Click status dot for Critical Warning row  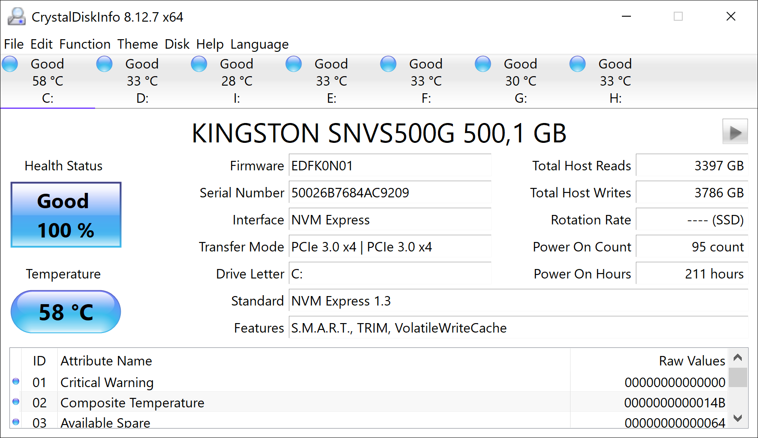point(16,382)
